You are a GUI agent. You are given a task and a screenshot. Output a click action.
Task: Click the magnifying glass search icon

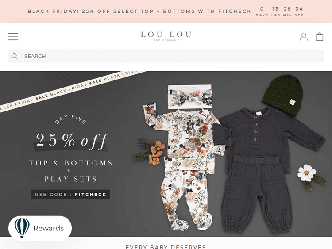(15, 56)
